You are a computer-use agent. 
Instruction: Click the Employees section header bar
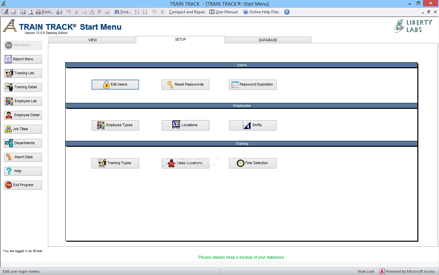click(242, 106)
